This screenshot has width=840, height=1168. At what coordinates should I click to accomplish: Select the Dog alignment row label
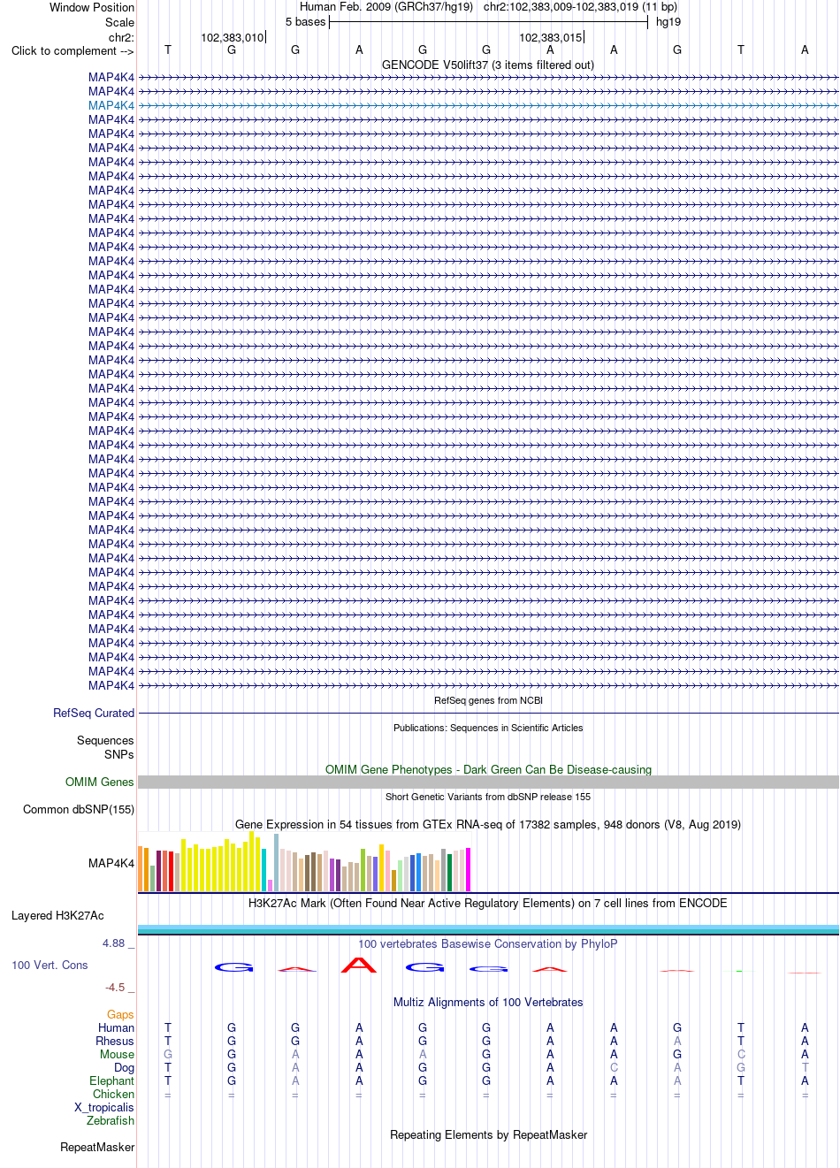pyautogui.click(x=124, y=1068)
